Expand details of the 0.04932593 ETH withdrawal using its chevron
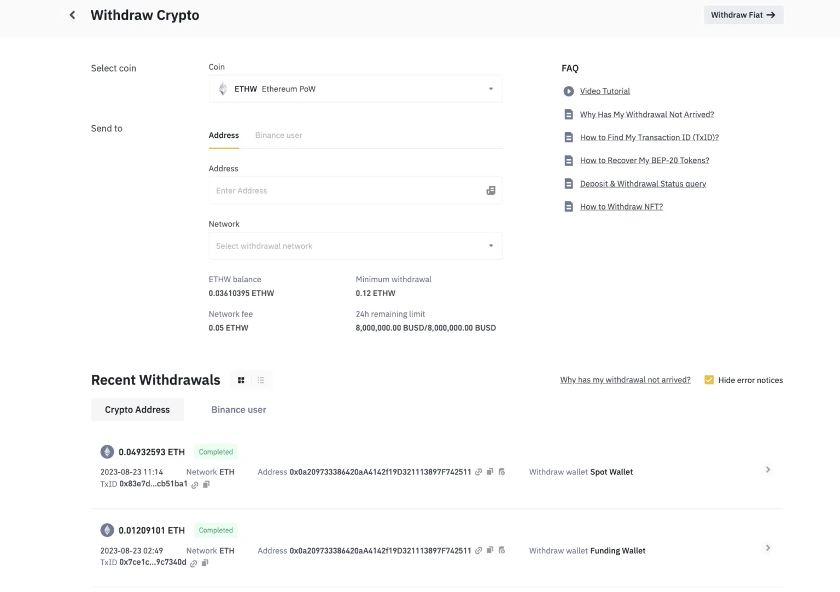The width and height of the screenshot is (840, 592). coord(768,469)
